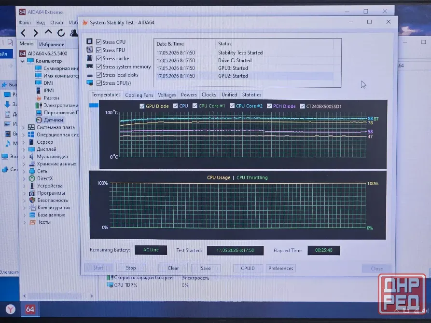431x323 pixels.
Task: Expand the Устройства tree node
Action: click(24, 186)
